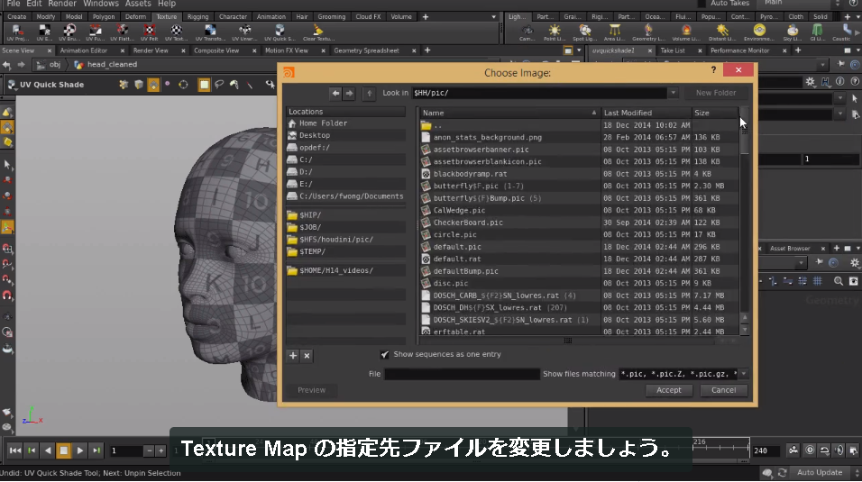Open the Render menu
The height and width of the screenshot is (482, 862).
62,4
